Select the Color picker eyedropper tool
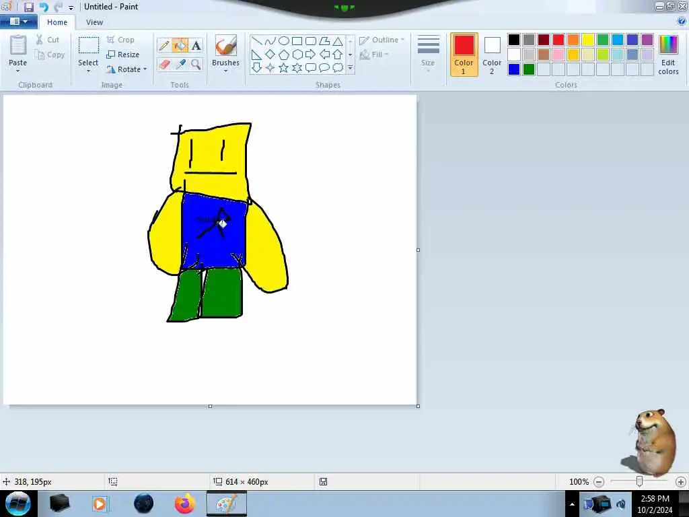Image resolution: width=689 pixels, height=517 pixels. [180, 64]
